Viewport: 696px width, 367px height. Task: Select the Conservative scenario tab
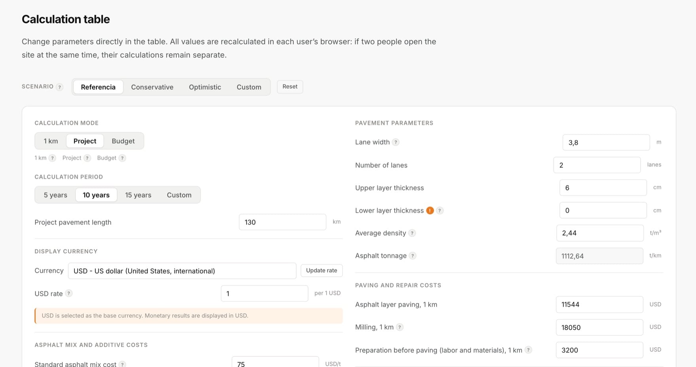(152, 87)
